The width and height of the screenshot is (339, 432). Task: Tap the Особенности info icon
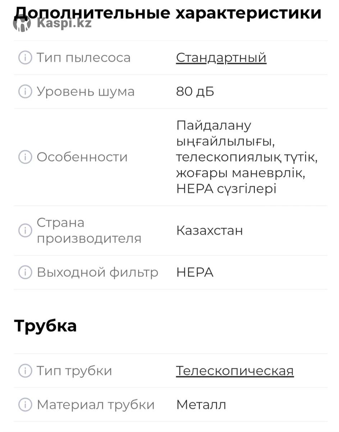coord(25,157)
